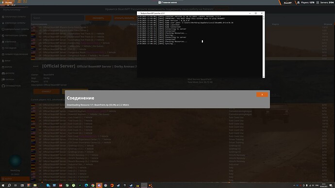This screenshot has height=188, width=335.
Task: Open File Explorer from taskbar
Action: coord(35,186)
